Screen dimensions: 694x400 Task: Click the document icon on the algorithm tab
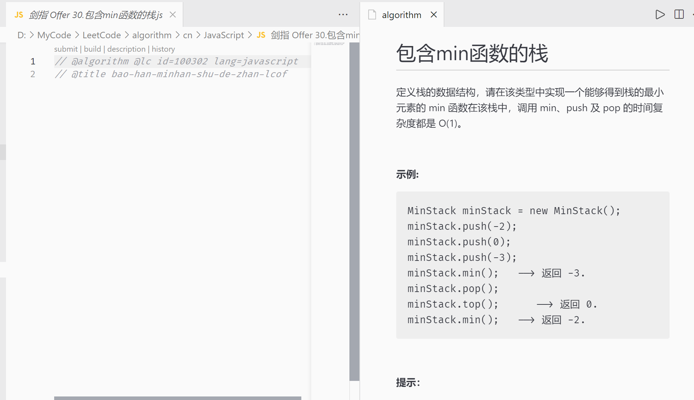(372, 15)
